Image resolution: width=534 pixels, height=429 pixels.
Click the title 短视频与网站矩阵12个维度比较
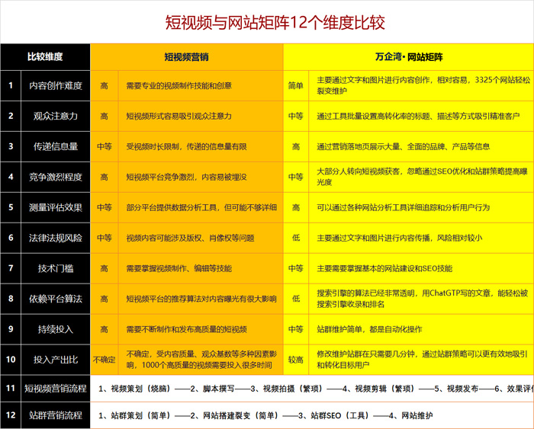(266, 22)
